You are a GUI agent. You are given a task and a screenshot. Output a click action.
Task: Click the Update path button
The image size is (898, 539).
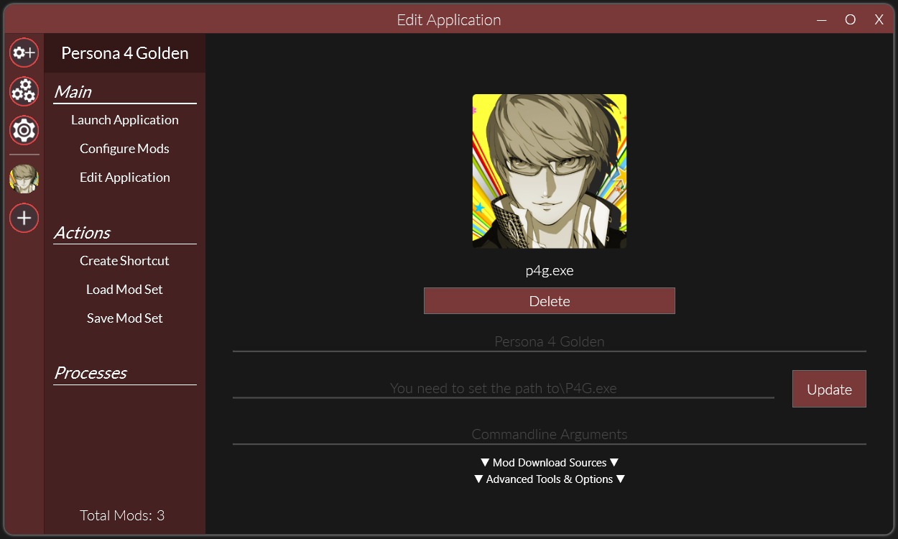[x=829, y=389]
